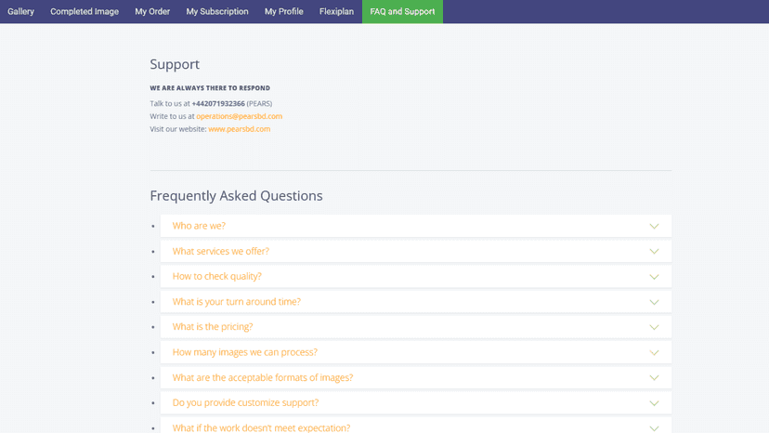Image resolution: width=769 pixels, height=433 pixels.
Task: Open My Subscription tab
Action: coord(217,11)
